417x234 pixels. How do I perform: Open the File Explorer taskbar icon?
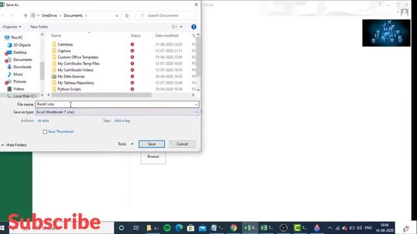pyautogui.click(x=152, y=228)
